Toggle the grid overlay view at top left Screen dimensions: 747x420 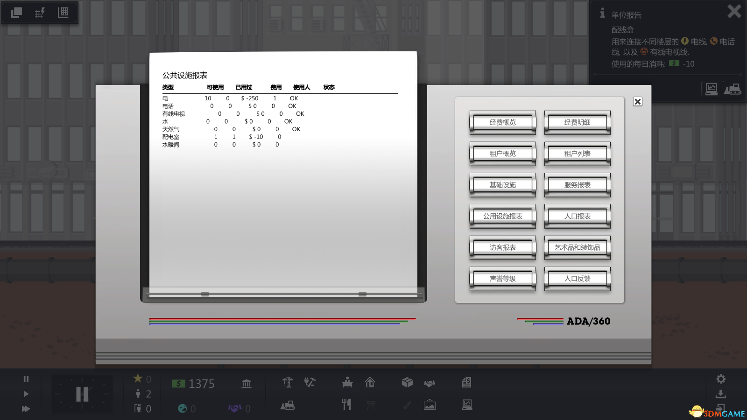40,13
